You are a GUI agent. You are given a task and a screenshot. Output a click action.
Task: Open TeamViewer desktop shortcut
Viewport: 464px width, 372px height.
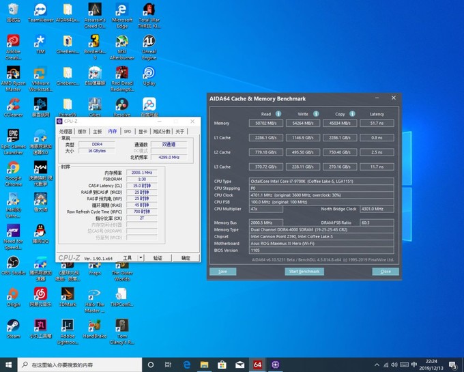tap(40, 14)
